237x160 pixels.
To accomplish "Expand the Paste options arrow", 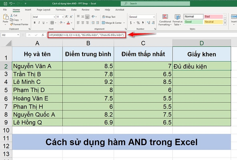I will [x=5, y=25].
